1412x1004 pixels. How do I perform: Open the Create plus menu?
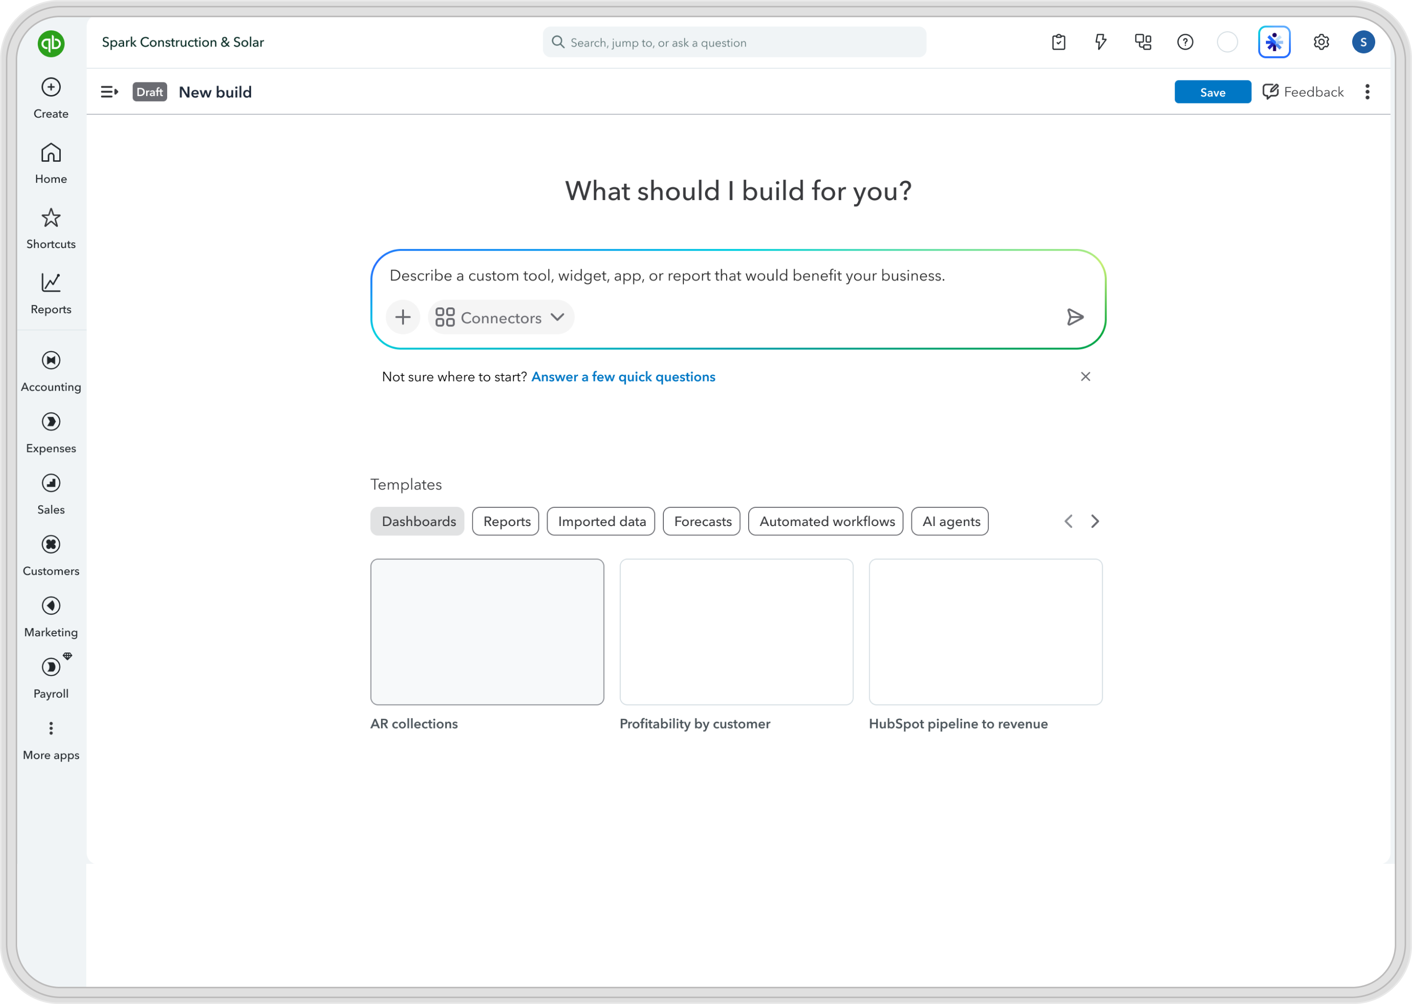(50, 99)
